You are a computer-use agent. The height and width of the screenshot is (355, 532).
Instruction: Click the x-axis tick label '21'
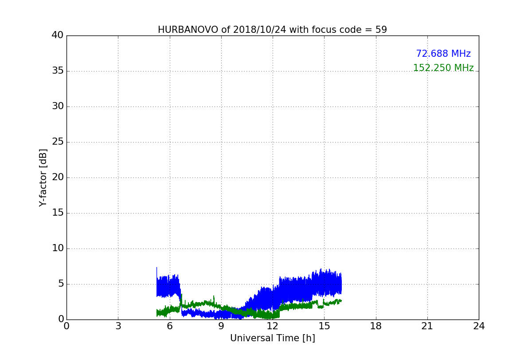pyautogui.click(x=427, y=326)
